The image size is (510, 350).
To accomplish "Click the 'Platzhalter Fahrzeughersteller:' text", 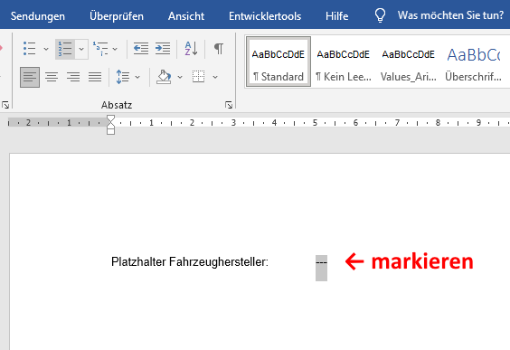I will coord(190,262).
